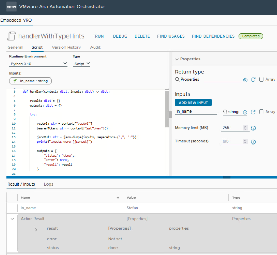
Task: Click the code editor vertical scrollbar thumb
Action: pyautogui.click(x=167, y=108)
